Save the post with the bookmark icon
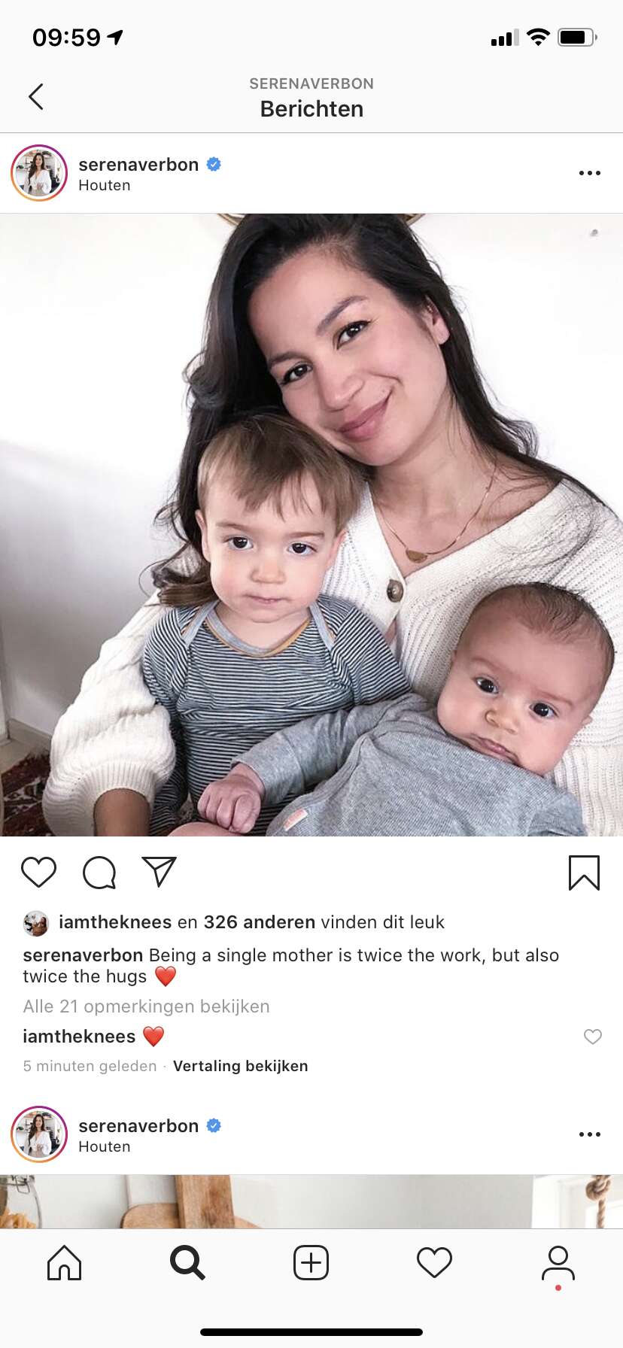The image size is (623, 1348). (x=584, y=873)
